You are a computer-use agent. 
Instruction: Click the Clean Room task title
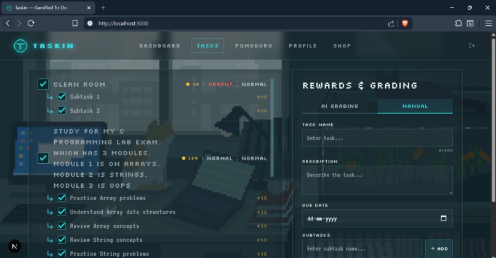pos(79,84)
